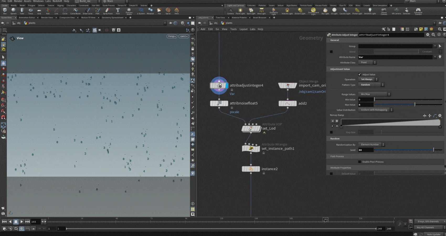Click the instance2 node icon
Screen dimensions: 446x236
click(251, 169)
